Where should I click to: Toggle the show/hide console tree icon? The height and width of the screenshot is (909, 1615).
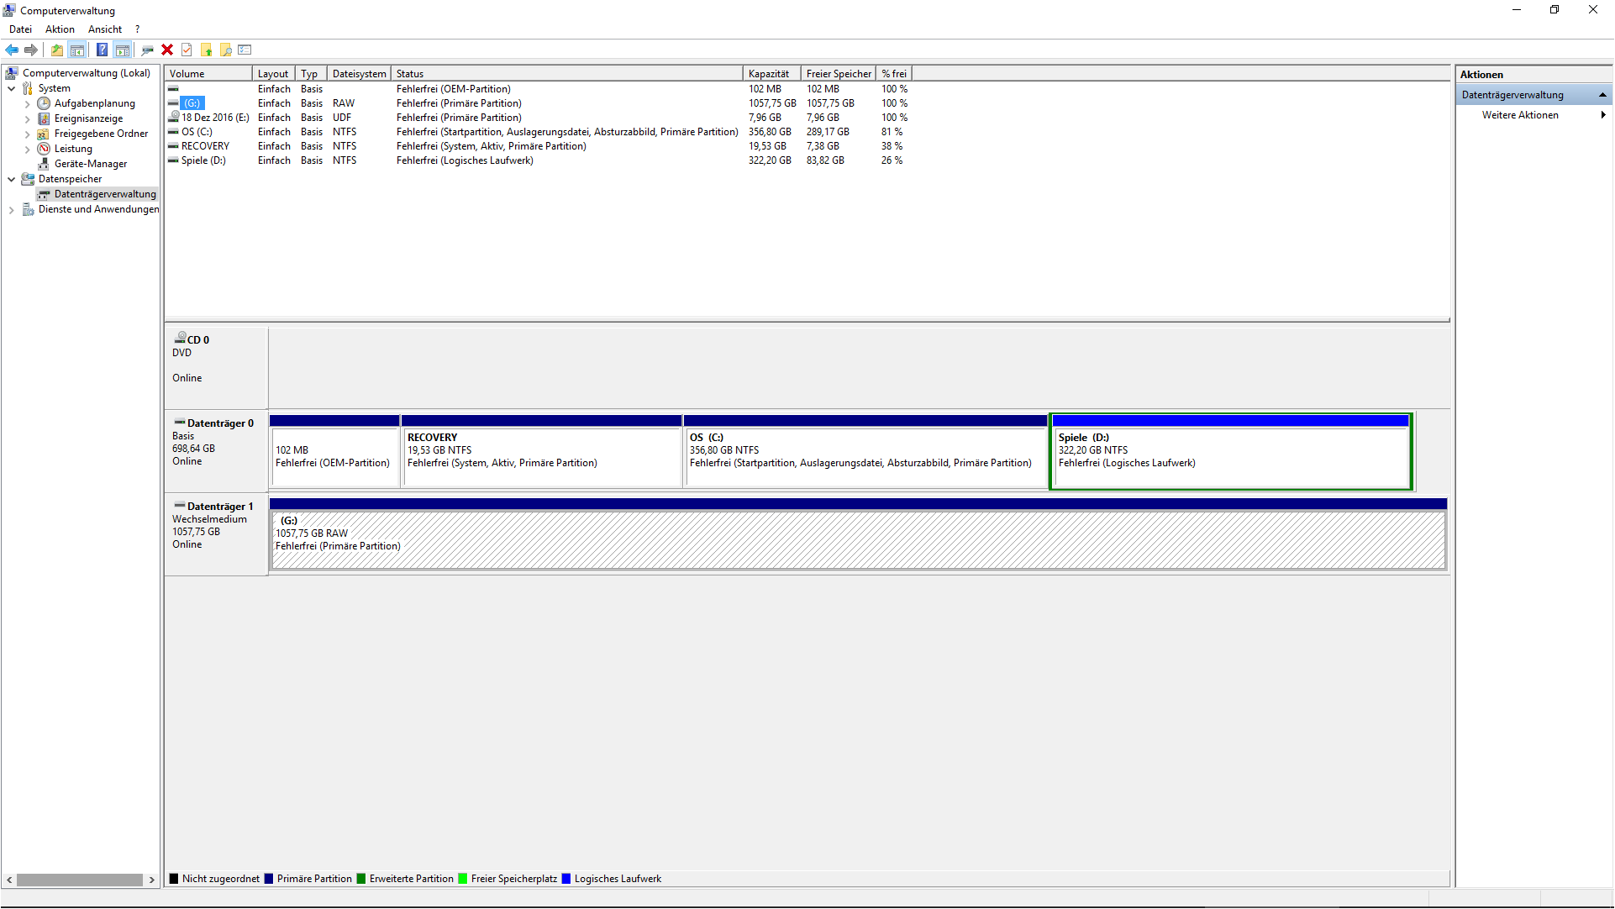(x=77, y=50)
